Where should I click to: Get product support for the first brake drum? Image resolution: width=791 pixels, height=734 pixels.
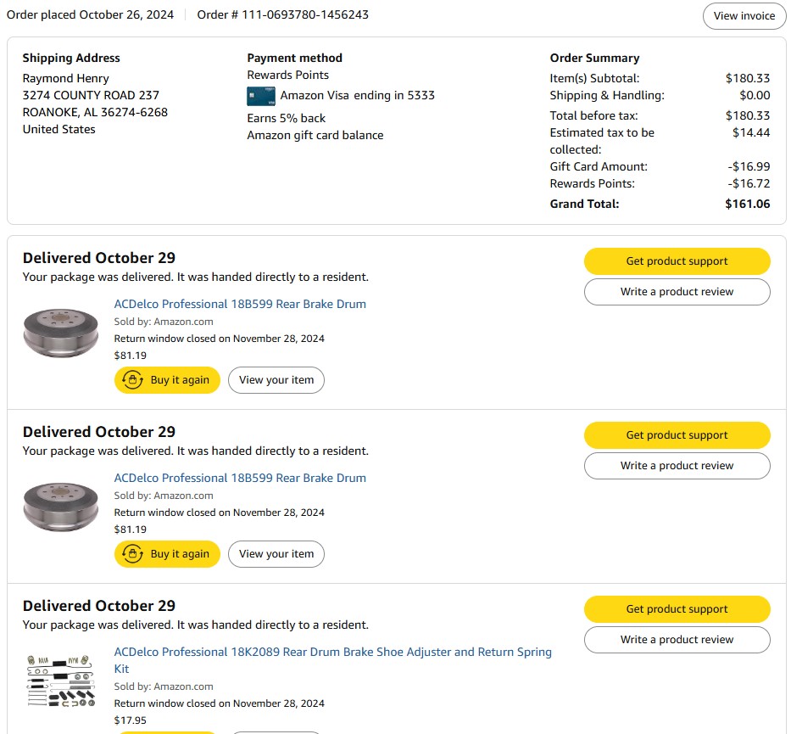[x=677, y=261]
